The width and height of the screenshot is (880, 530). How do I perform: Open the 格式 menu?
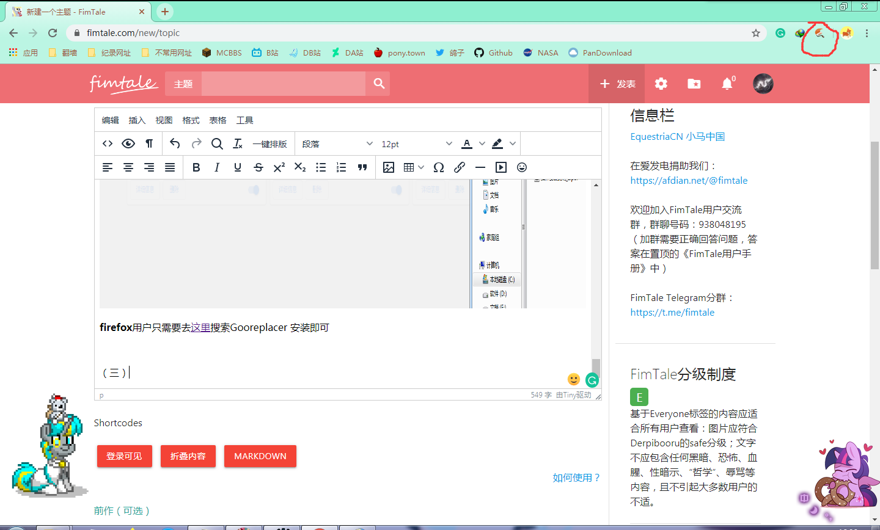pyautogui.click(x=191, y=120)
